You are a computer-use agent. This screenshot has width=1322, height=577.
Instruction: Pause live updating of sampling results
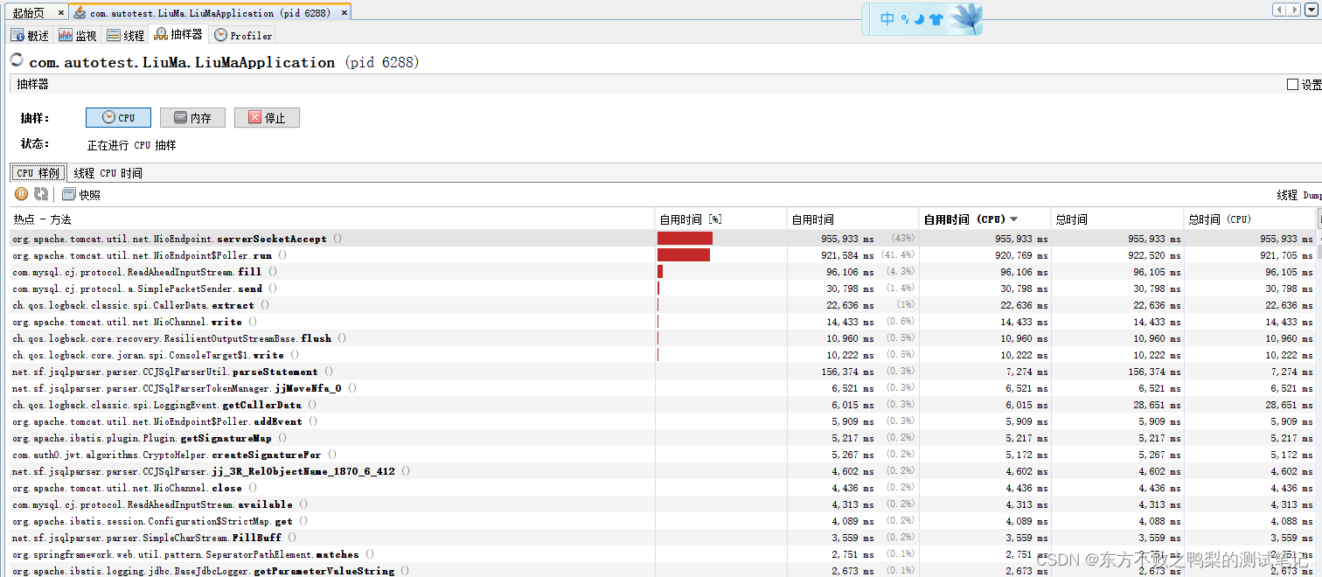(20, 194)
